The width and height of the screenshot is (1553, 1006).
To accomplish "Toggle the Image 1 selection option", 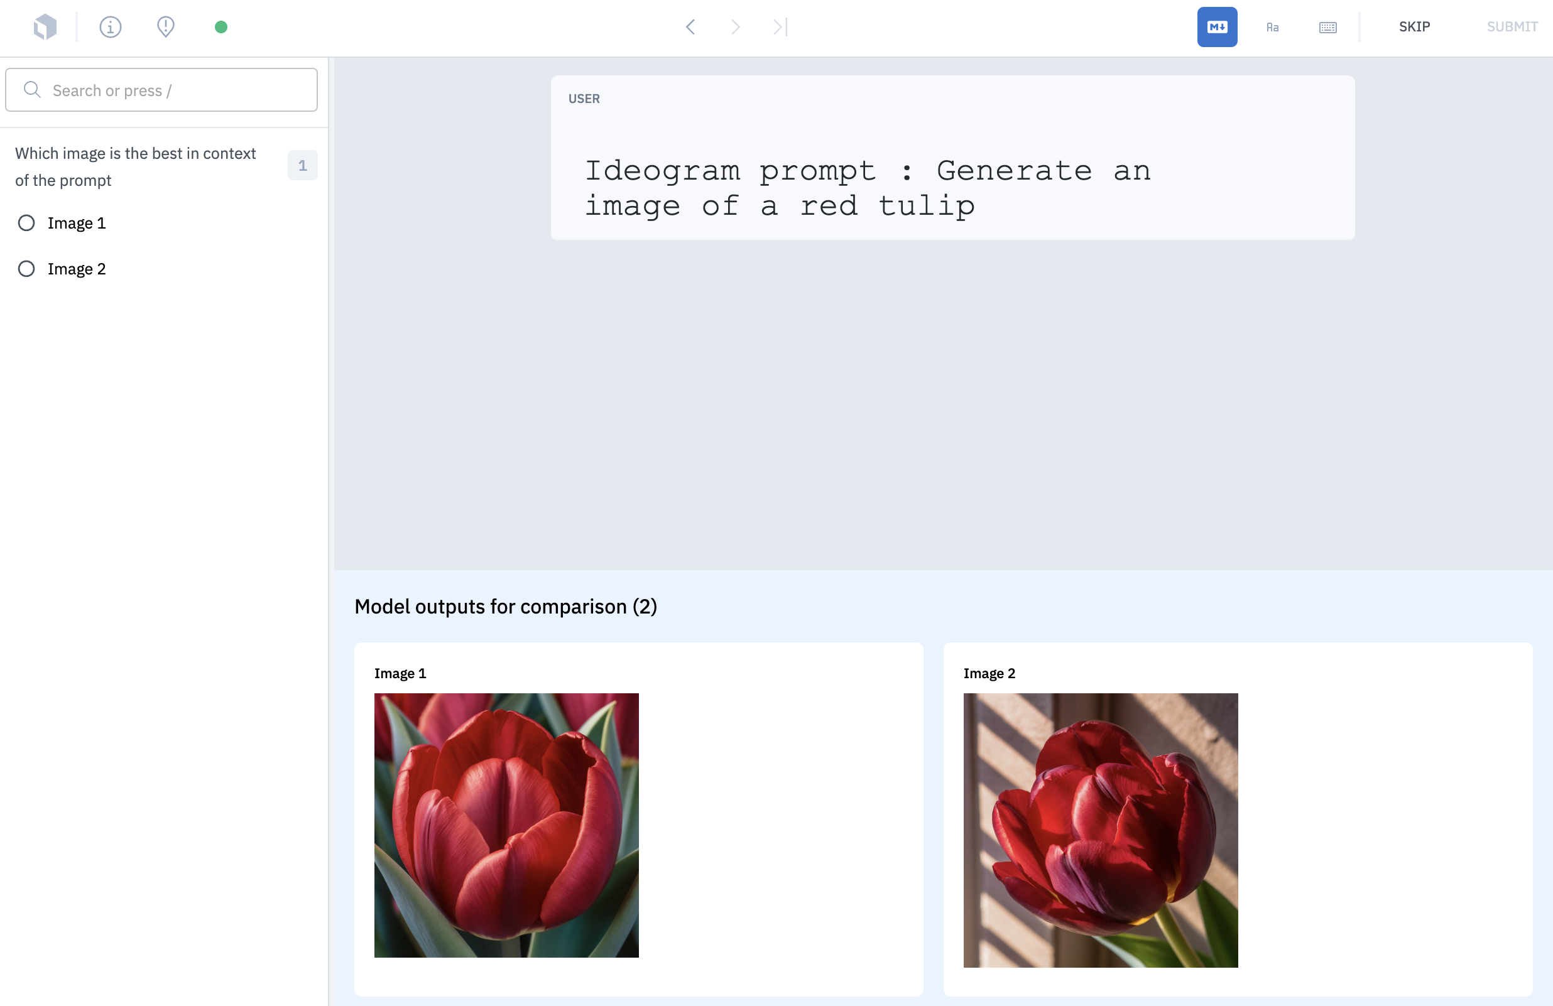I will (25, 223).
